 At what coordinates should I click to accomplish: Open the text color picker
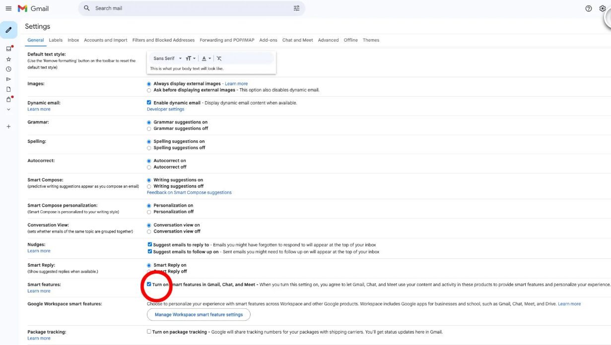pos(206,58)
